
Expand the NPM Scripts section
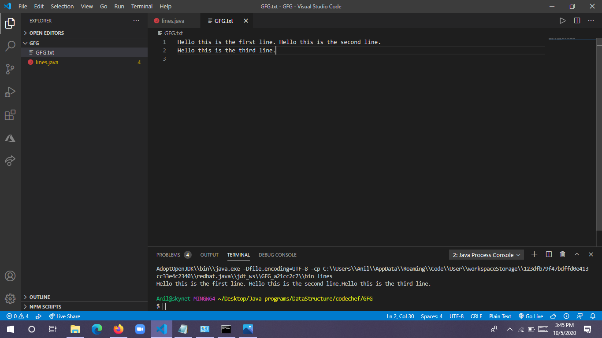pyautogui.click(x=84, y=307)
